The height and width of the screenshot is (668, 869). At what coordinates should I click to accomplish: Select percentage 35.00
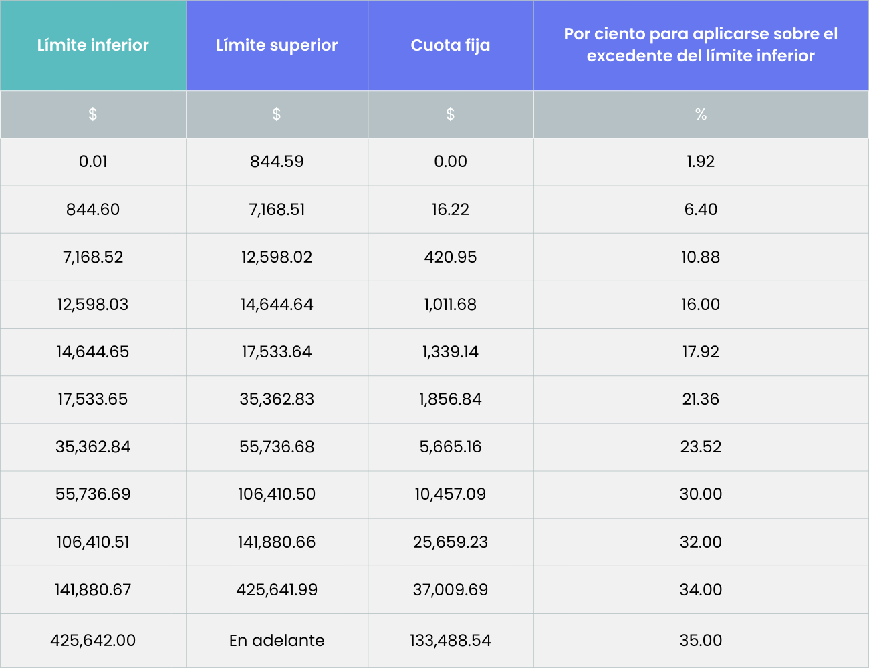click(701, 640)
